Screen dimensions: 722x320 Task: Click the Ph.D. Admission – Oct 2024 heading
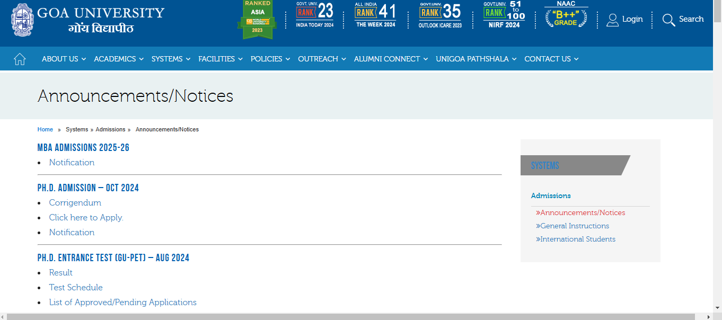(x=88, y=188)
